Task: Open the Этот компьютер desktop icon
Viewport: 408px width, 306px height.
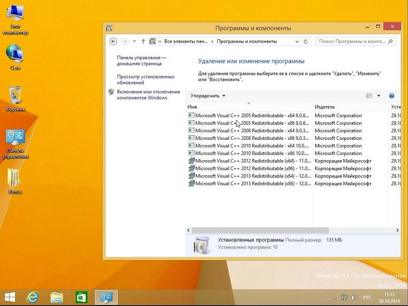Action: (15, 20)
